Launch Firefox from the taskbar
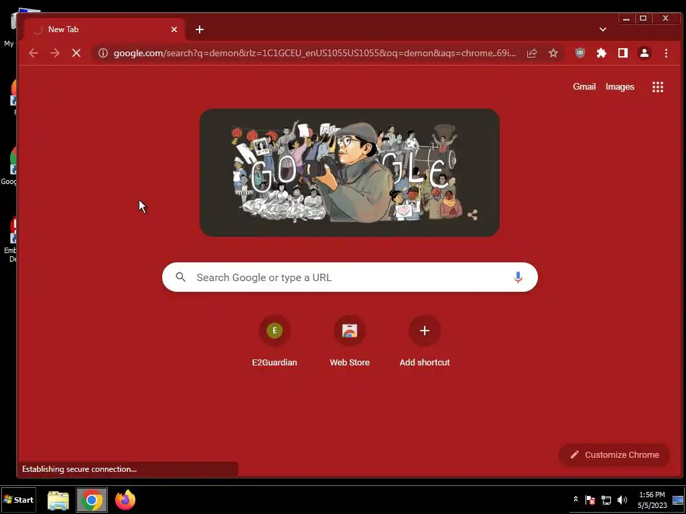The image size is (686, 514). 125,500
